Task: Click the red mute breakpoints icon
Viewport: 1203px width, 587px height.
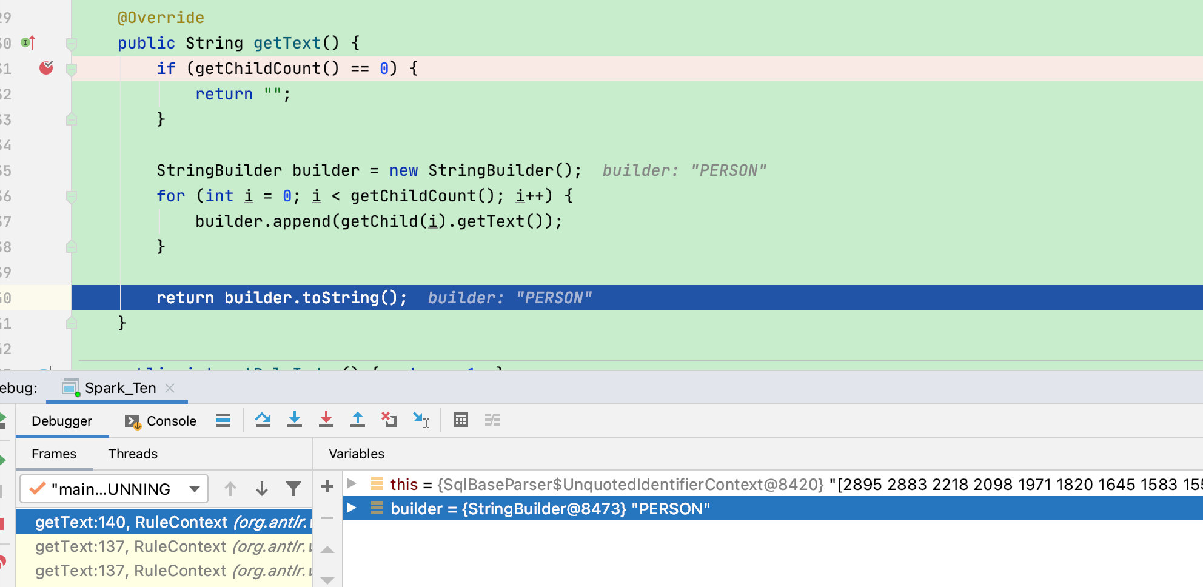Action: [x=3, y=562]
